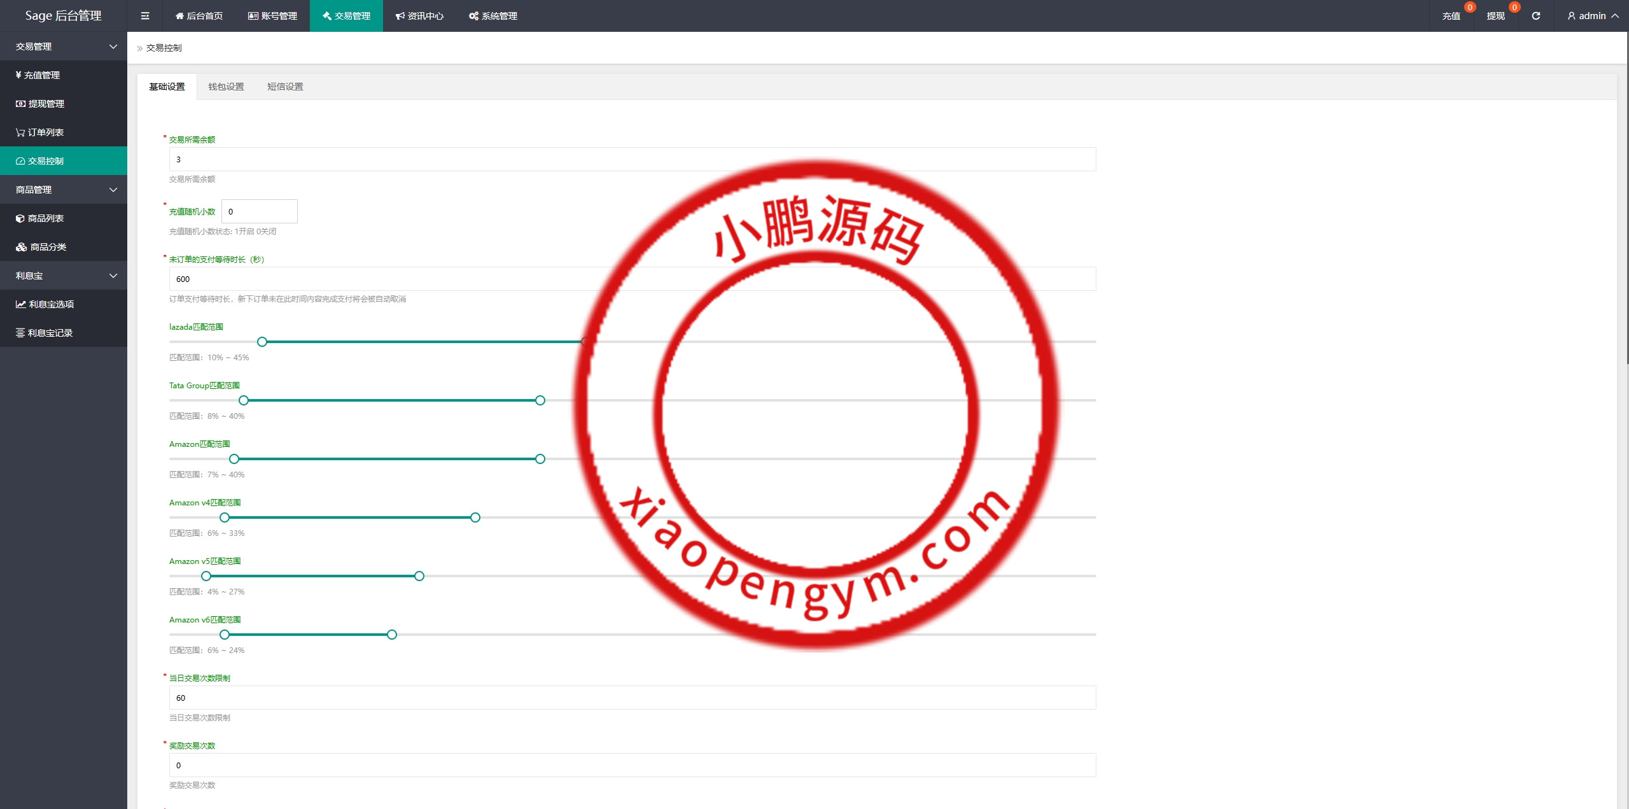The height and width of the screenshot is (809, 1629).
Task: Click the 充值 button with badge
Action: pyautogui.click(x=1452, y=15)
